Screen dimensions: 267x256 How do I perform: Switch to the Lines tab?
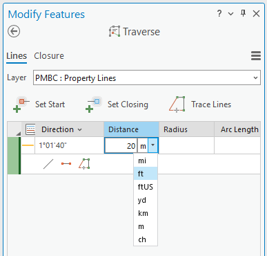click(17, 56)
